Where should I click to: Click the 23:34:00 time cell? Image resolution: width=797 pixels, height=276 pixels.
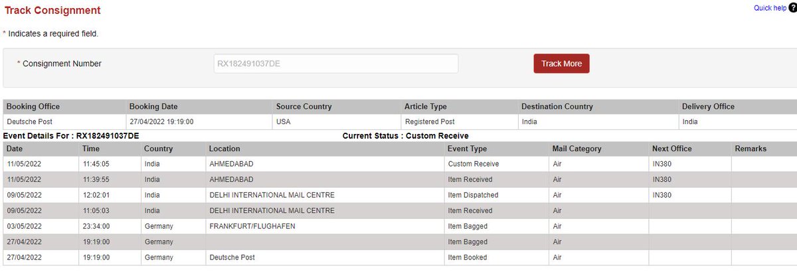(x=110, y=226)
